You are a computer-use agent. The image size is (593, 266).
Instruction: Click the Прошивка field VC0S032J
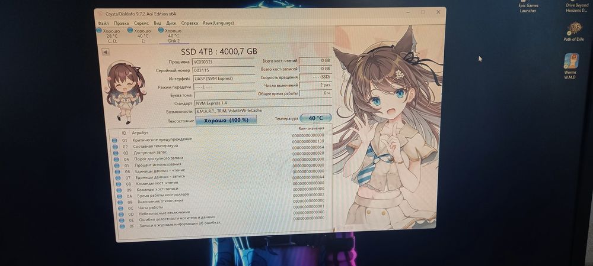click(224, 62)
